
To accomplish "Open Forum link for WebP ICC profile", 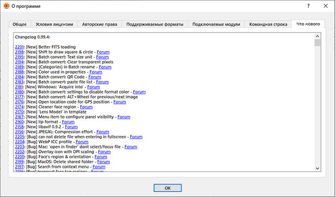I will 82,142.
